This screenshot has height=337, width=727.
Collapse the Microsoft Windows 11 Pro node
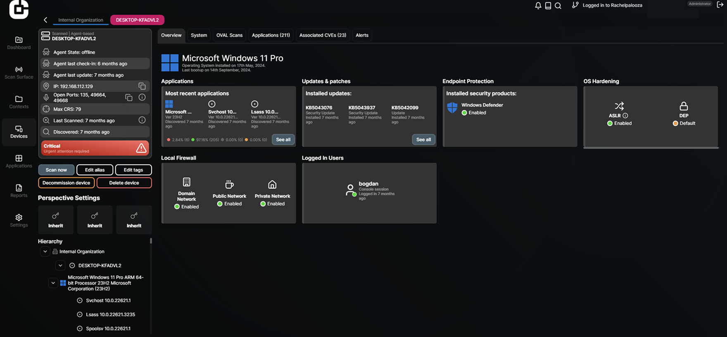point(53,283)
